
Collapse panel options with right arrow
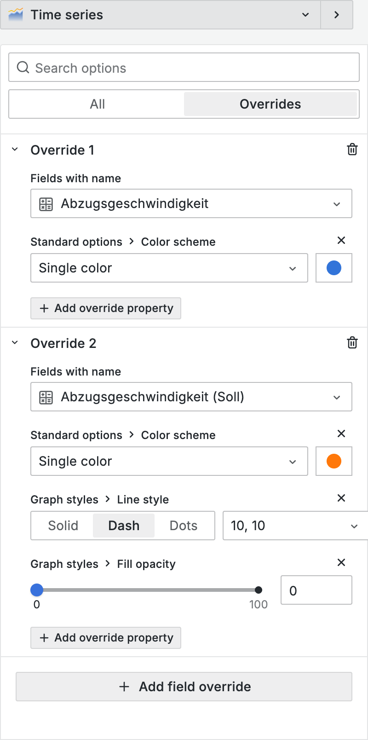click(x=337, y=15)
